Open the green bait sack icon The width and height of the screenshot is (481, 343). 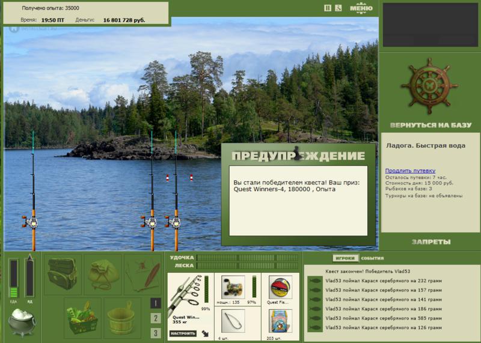click(103, 274)
